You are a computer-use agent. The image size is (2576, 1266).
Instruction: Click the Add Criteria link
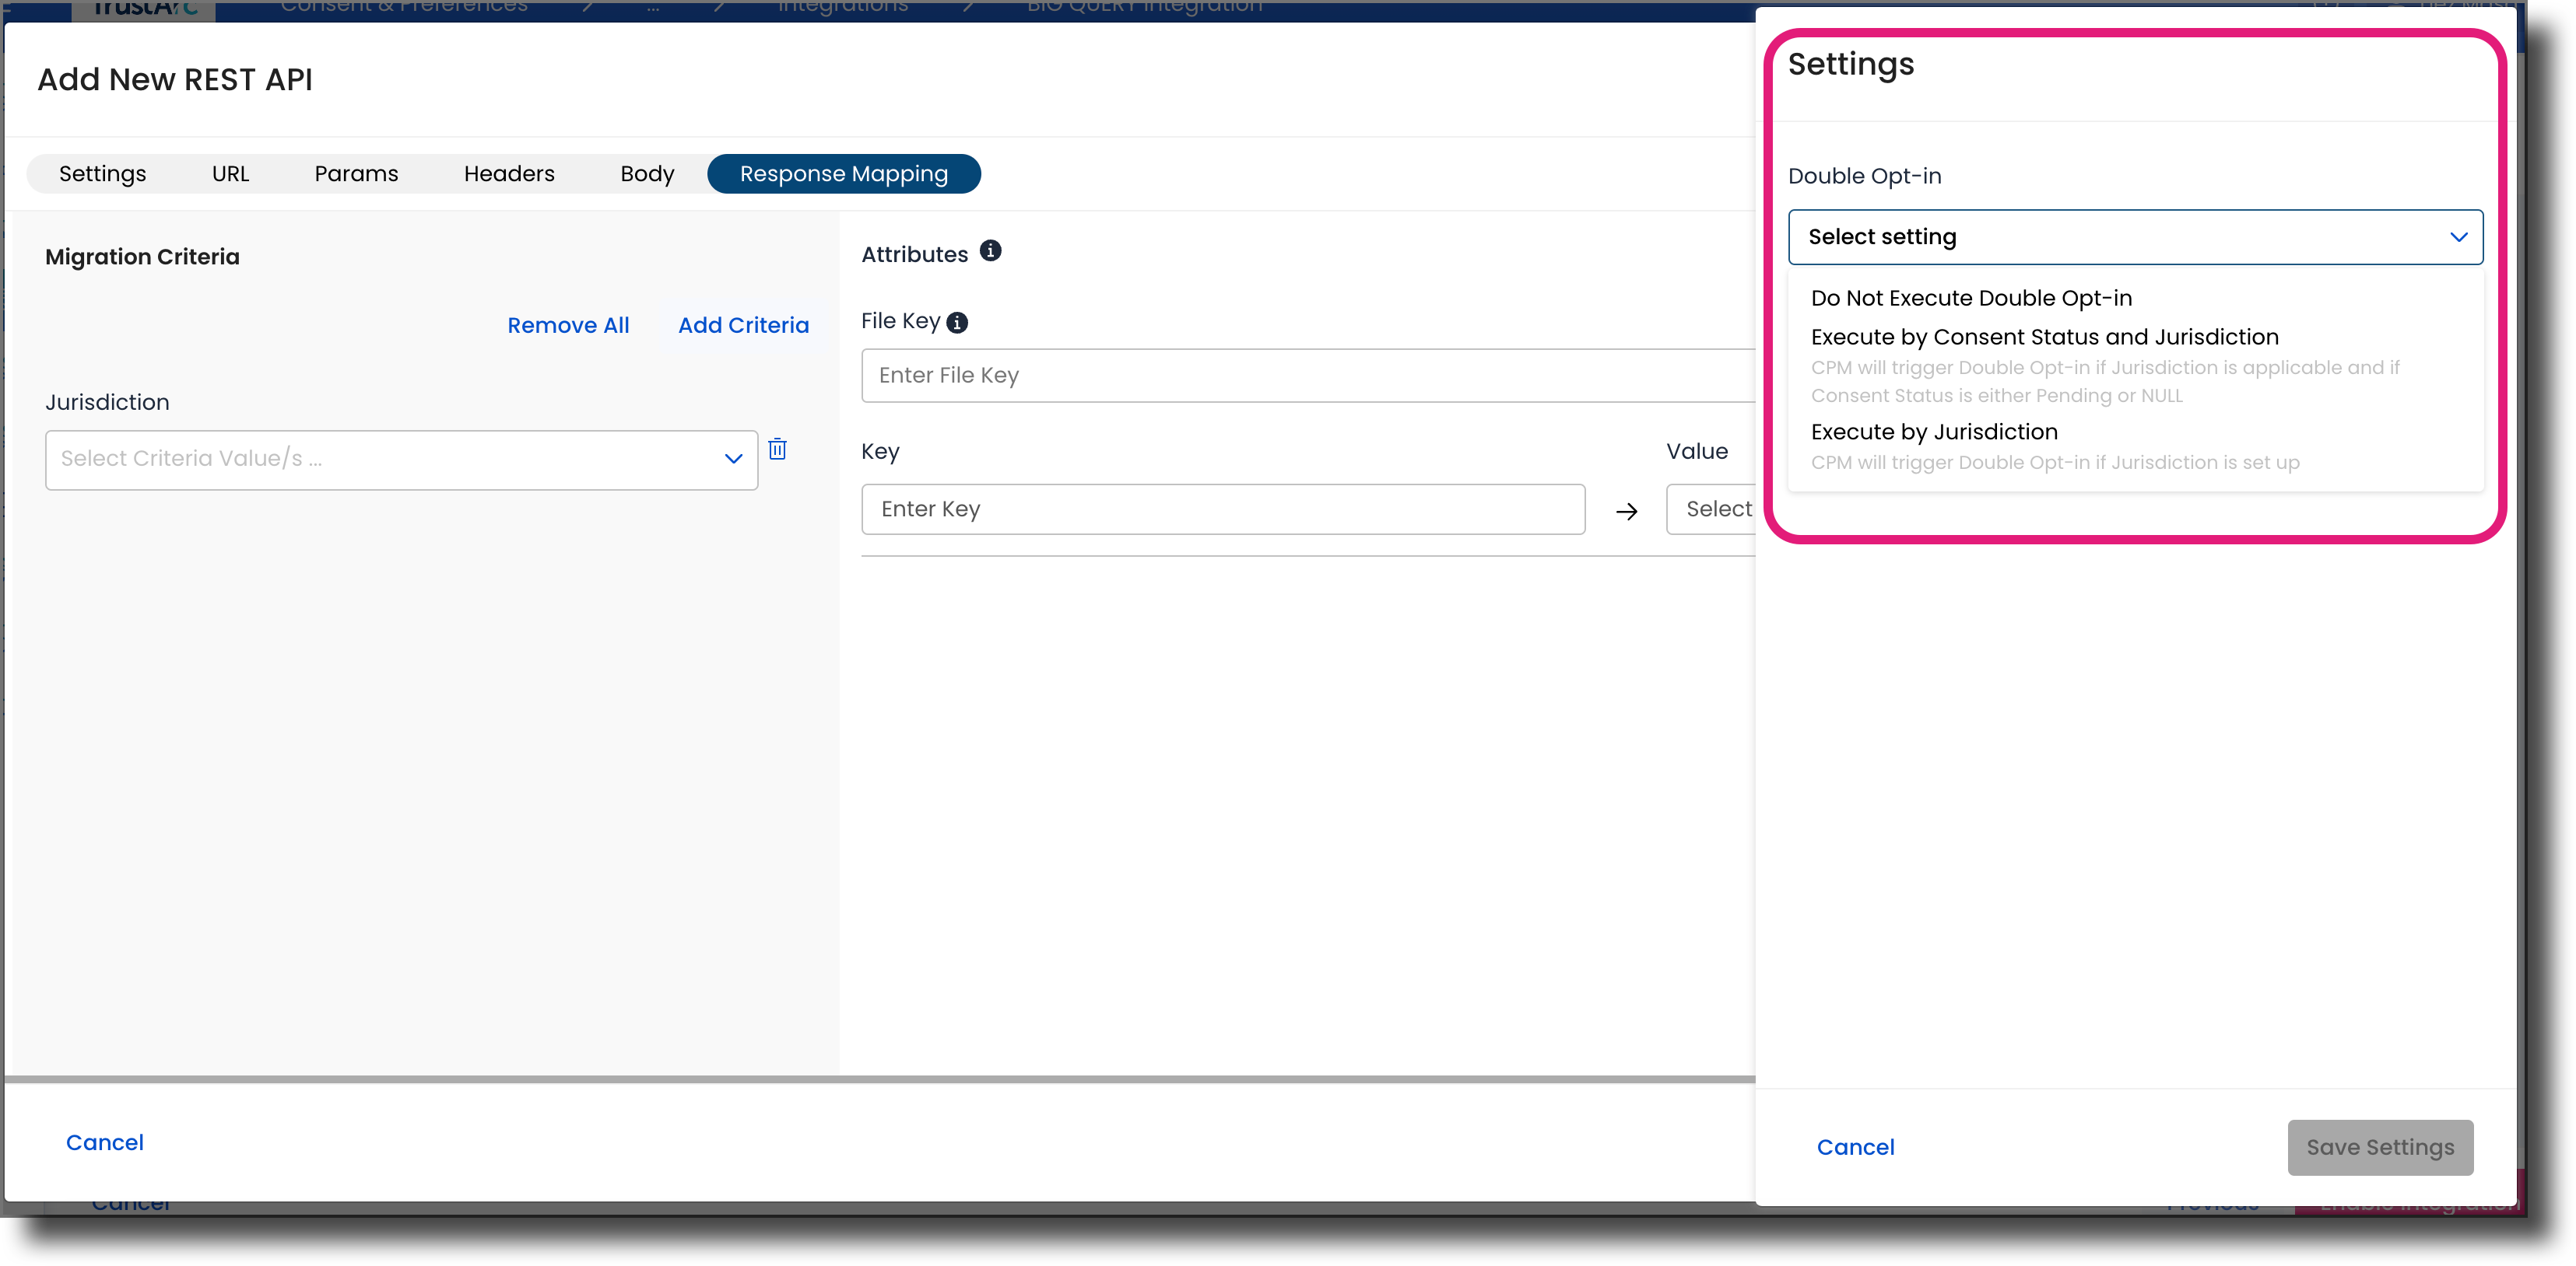pyautogui.click(x=743, y=326)
